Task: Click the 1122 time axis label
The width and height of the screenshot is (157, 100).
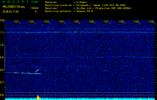Action: [x=31, y=21]
